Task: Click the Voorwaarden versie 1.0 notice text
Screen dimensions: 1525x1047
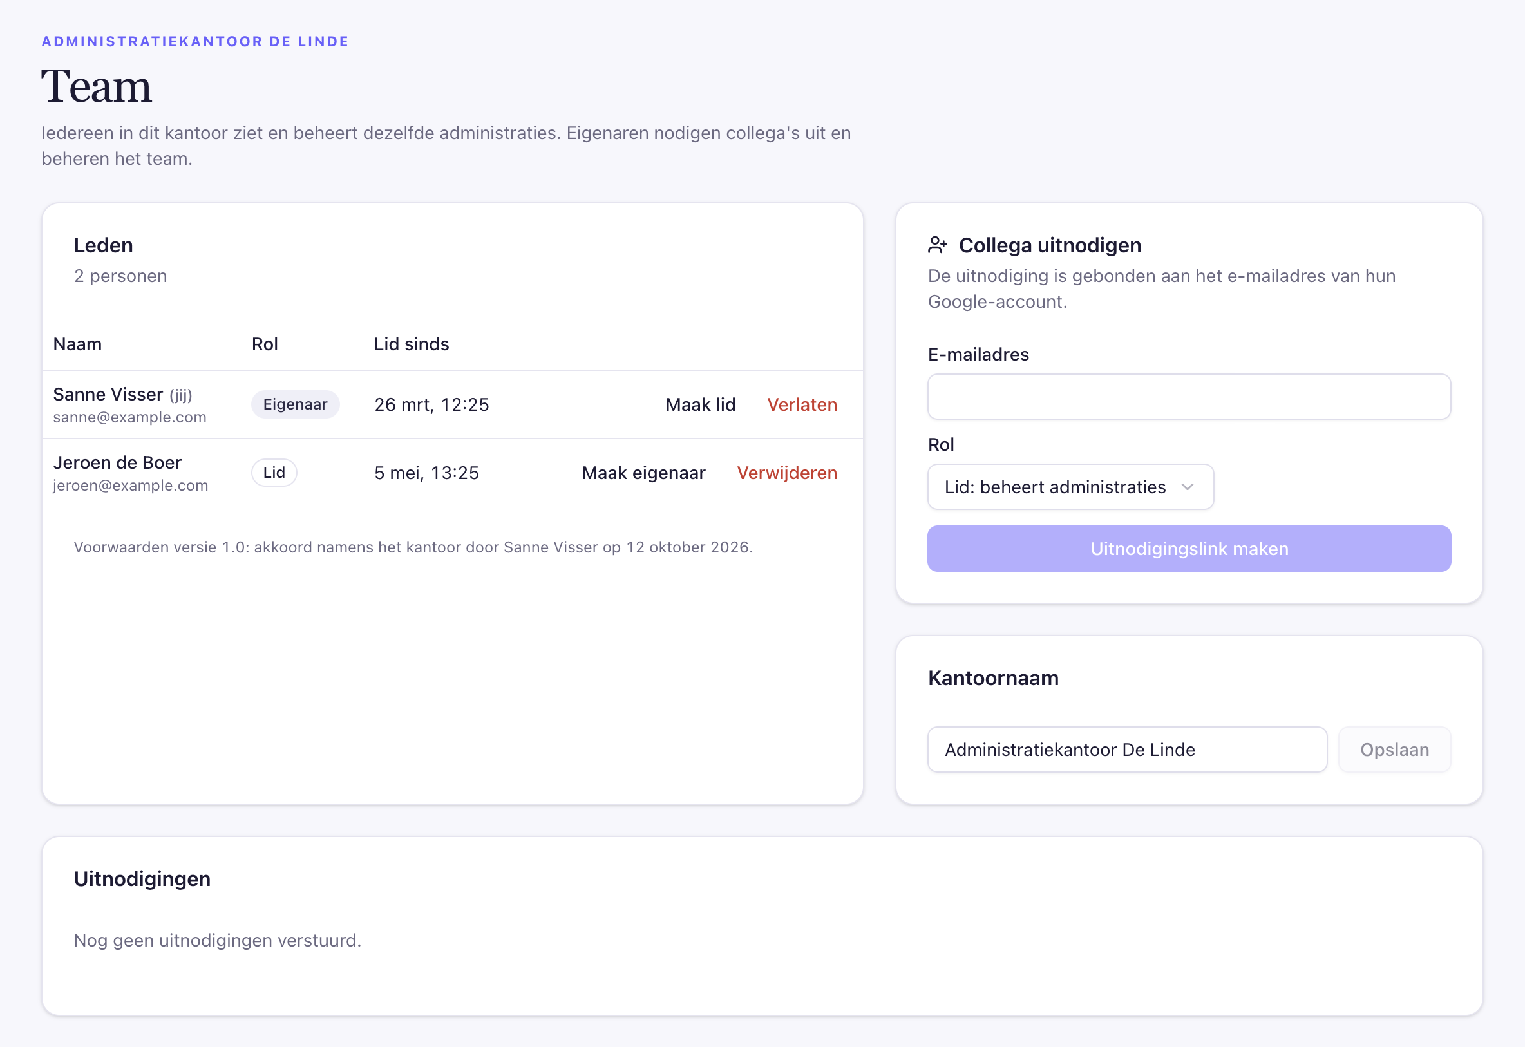Action: click(x=413, y=547)
